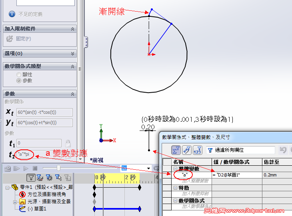Click the Dimension View filter icon
Viewport: 292px width, 216px height.
pos(186,150)
